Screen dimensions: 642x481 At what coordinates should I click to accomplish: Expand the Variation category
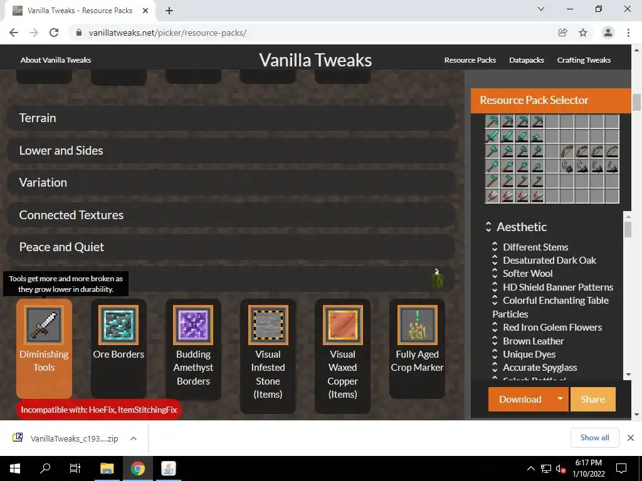coord(231,182)
